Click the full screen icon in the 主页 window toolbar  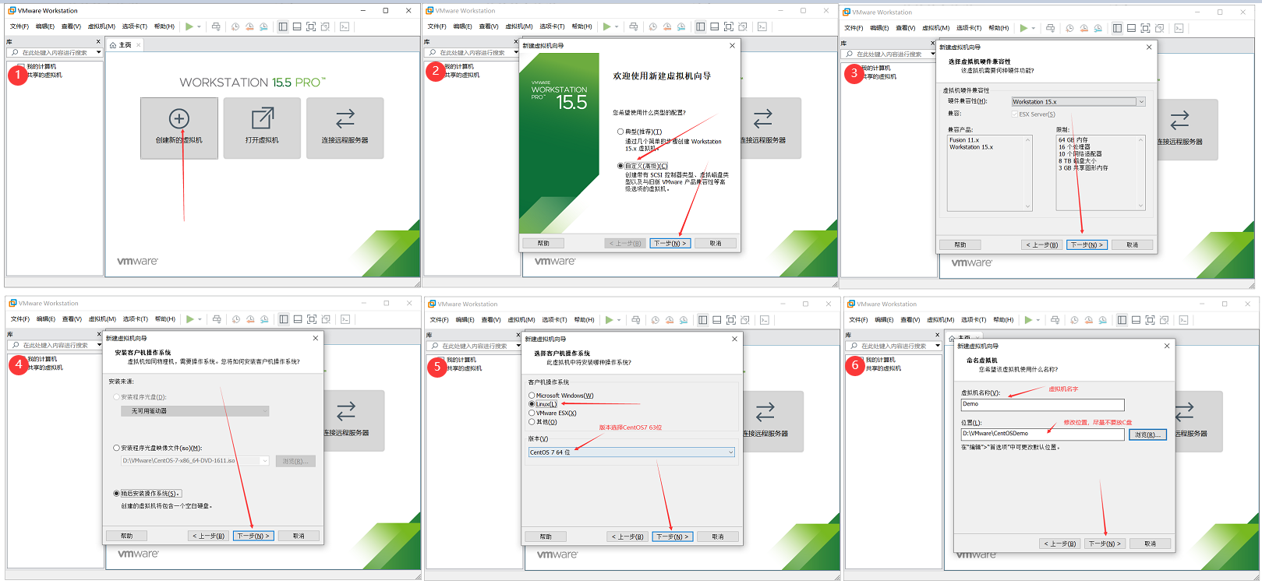click(311, 26)
